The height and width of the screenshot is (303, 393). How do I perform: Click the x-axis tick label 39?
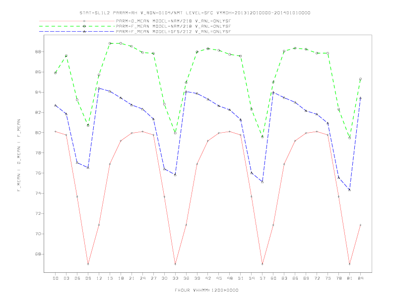(197, 278)
